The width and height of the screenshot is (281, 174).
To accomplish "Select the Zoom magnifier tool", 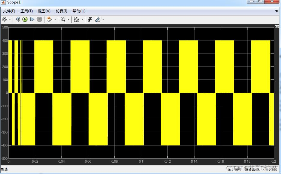I will 63,19.
